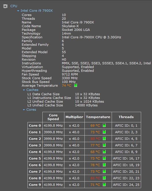Screen dimensions: 152x191
Task: Open the Average Temperature graph icon
Action: pyautogui.click(x=76, y=85)
